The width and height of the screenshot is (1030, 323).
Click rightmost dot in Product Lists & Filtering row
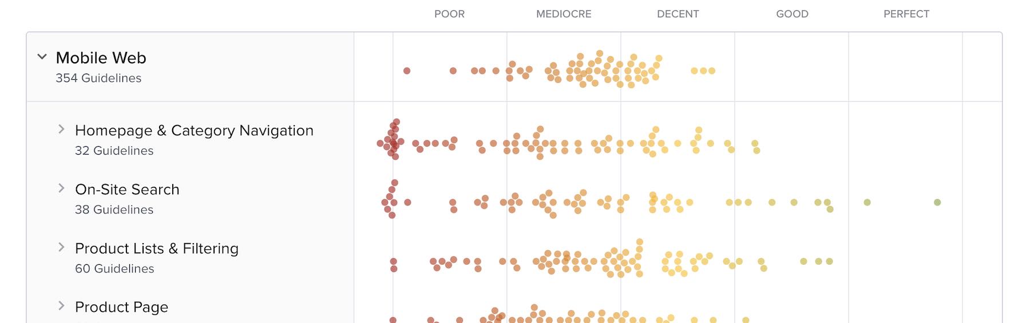coord(829,261)
